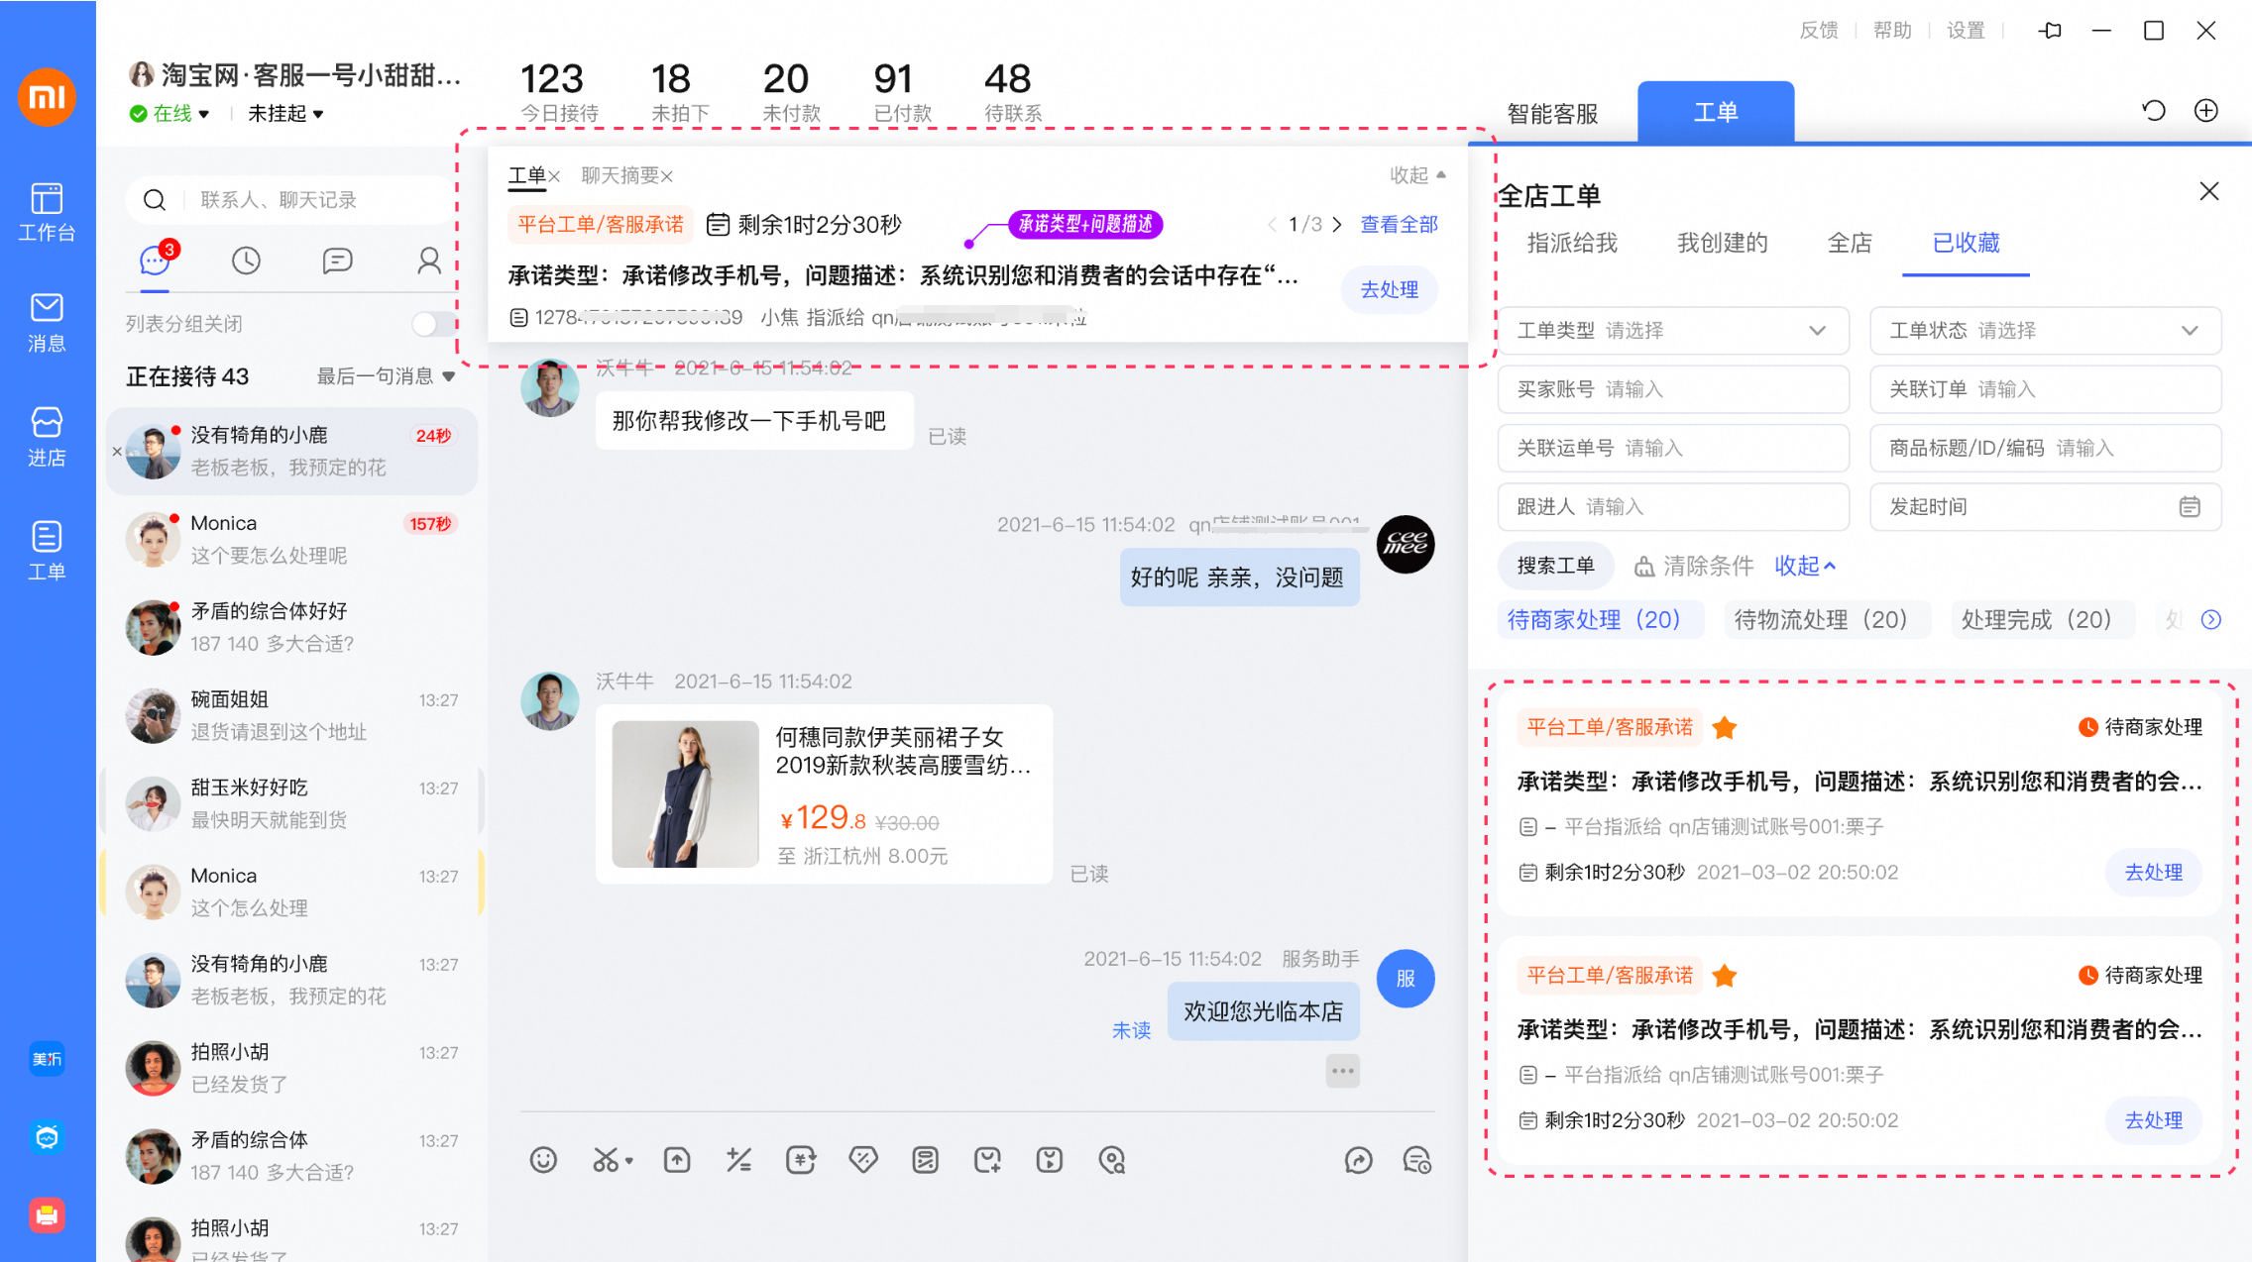
Task: Open the 工单类型 dropdown
Action: click(1673, 330)
